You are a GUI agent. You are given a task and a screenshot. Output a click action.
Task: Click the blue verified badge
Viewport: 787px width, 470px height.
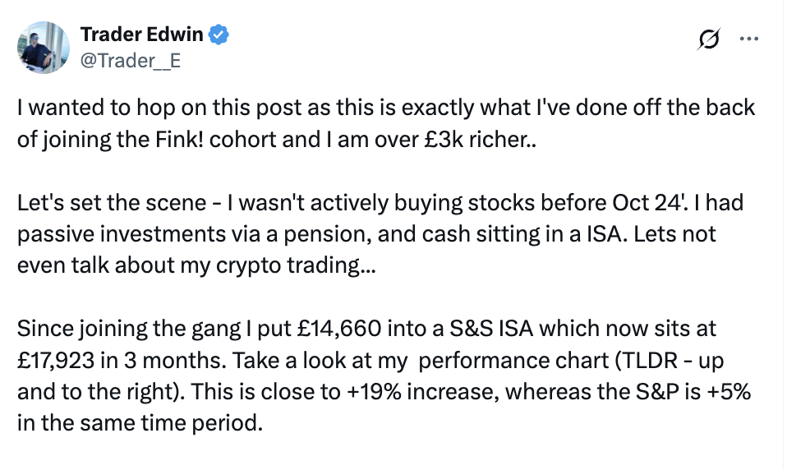coord(219,35)
